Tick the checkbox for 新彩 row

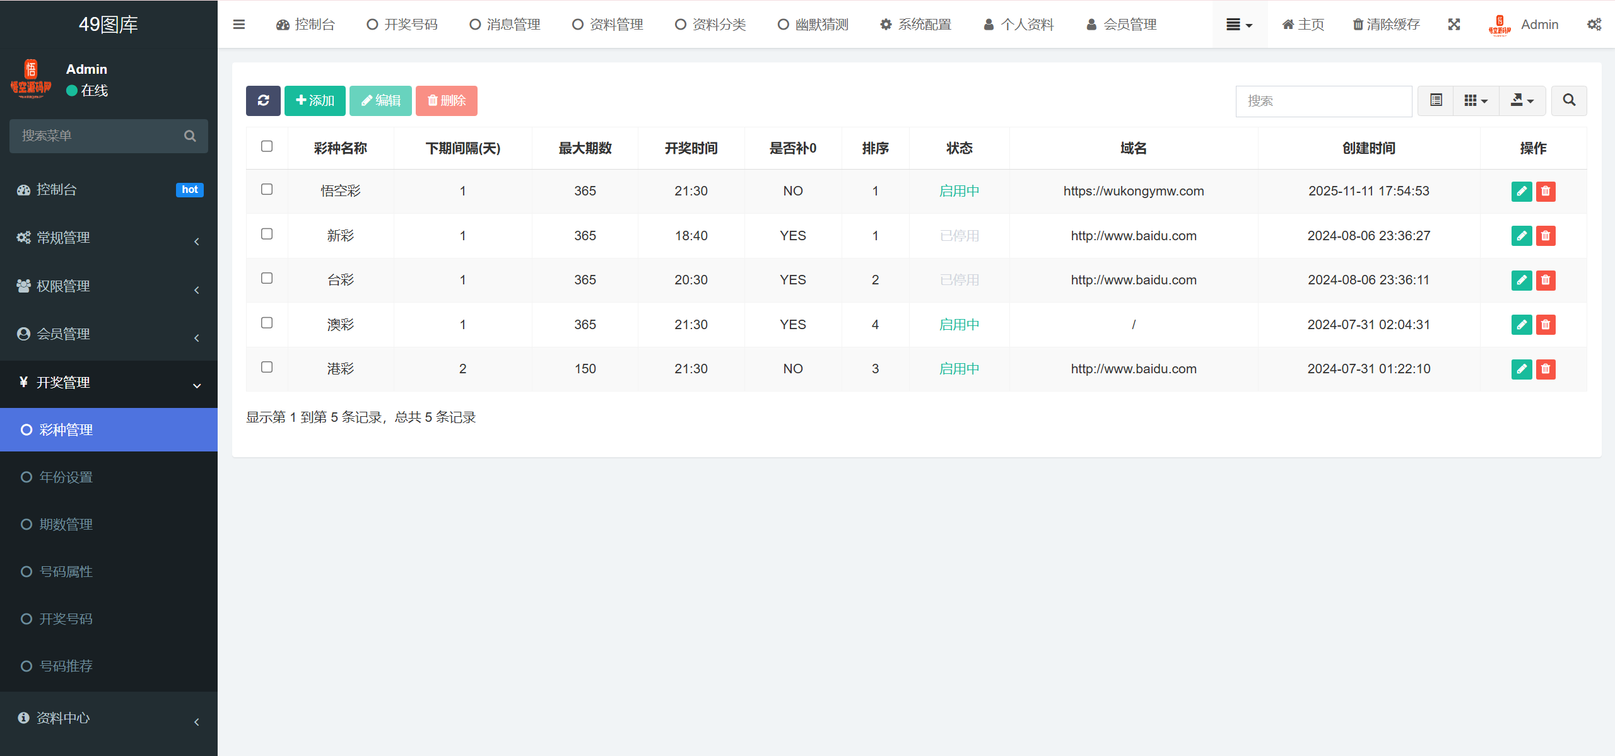coord(267,234)
